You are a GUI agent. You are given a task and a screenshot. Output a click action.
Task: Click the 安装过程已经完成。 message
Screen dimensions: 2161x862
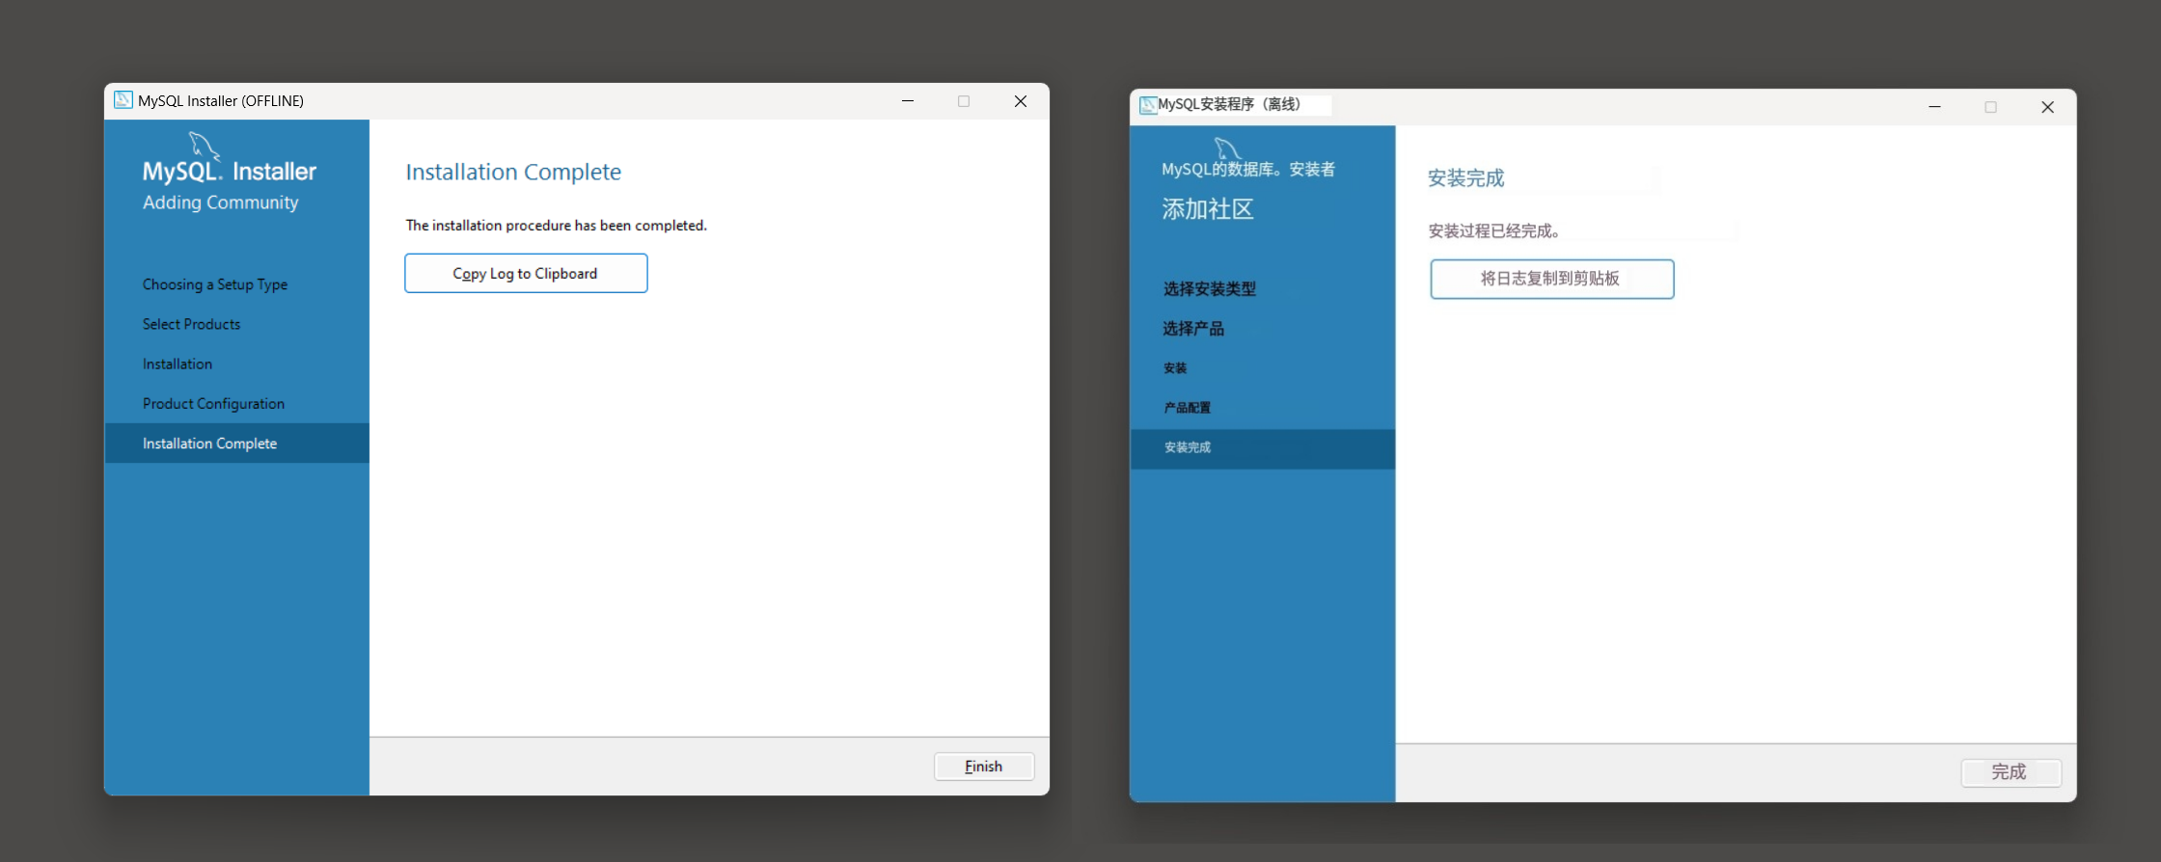pyautogui.click(x=1494, y=231)
